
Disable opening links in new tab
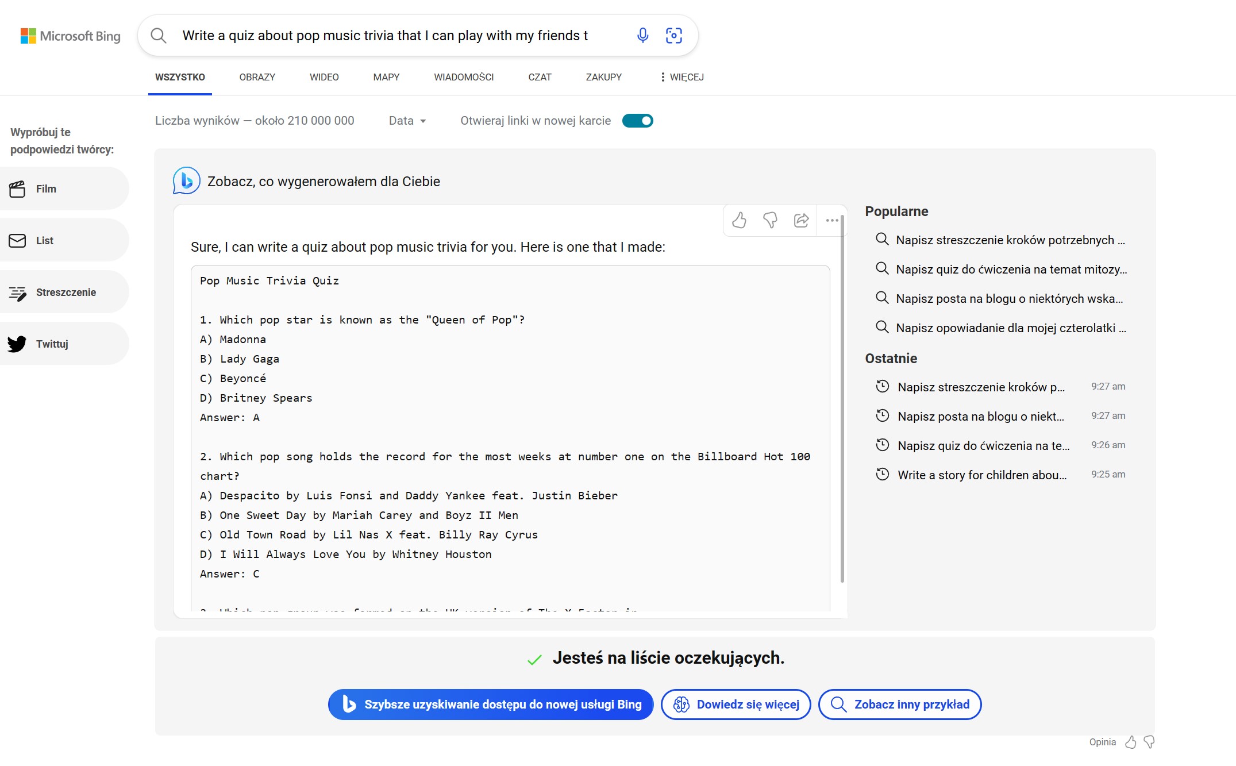click(x=637, y=121)
